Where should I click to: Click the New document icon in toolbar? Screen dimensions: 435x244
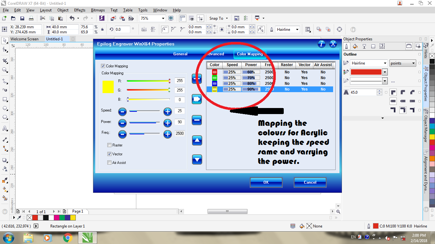(4, 18)
